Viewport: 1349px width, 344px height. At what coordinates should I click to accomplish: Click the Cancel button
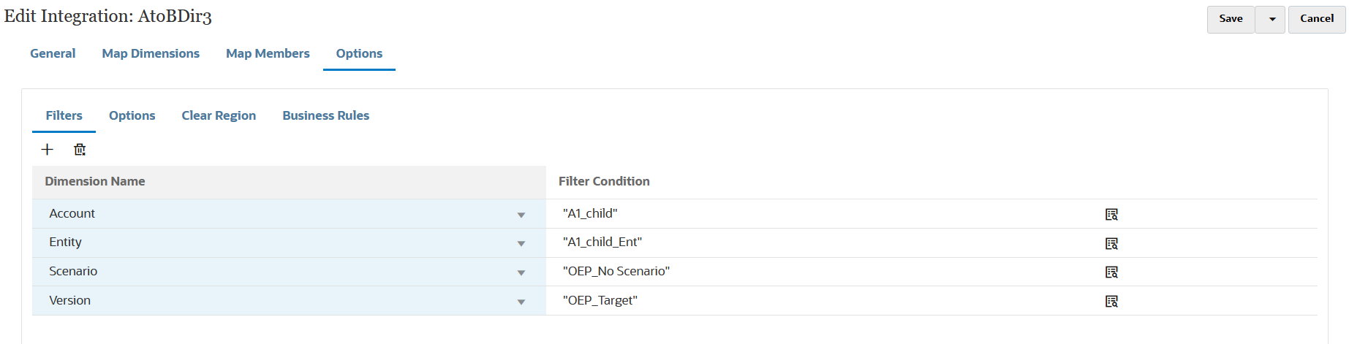pyautogui.click(x=1317, y=19)
